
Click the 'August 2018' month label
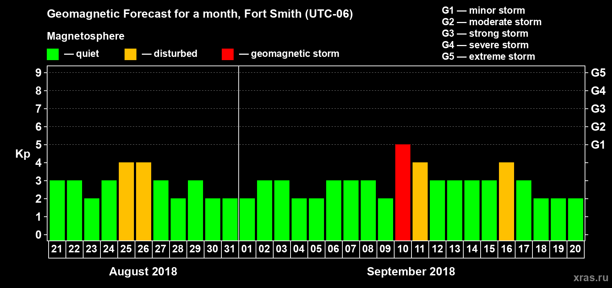click(x=143, y=271)
